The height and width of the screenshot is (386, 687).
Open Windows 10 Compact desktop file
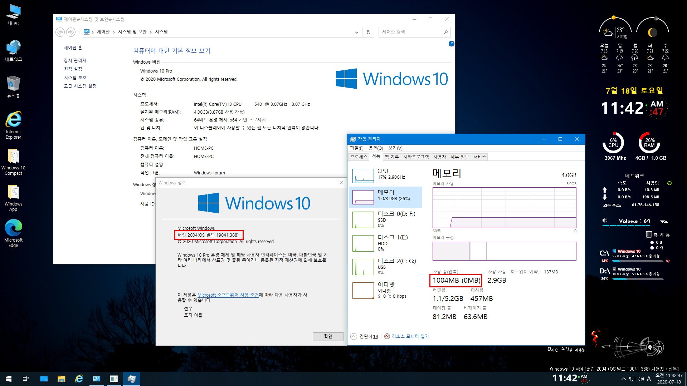[14, 162]
